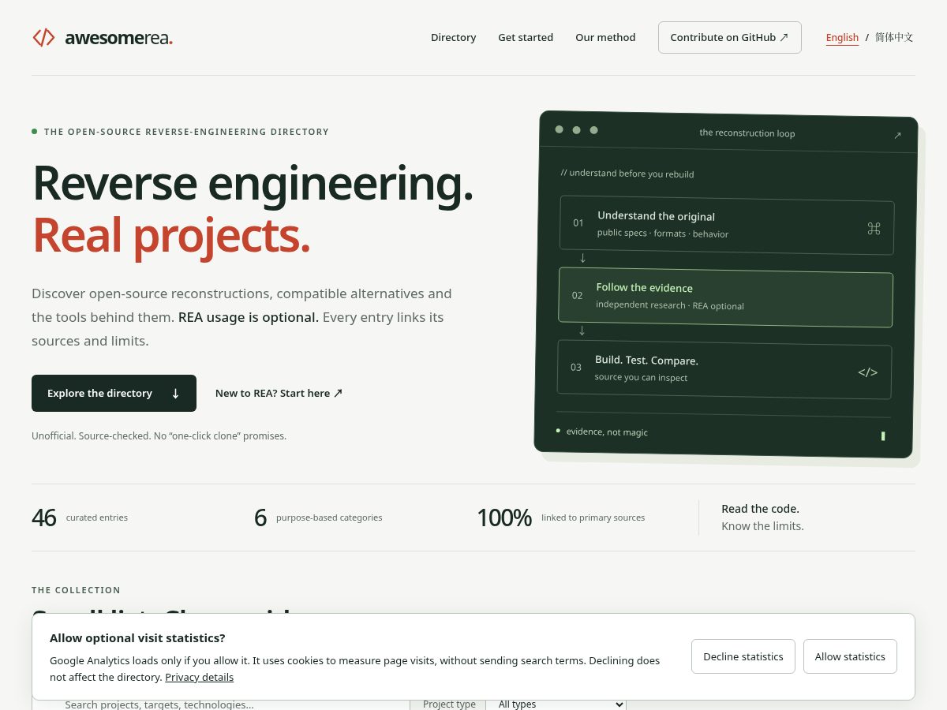Click the '6' purpose-based categories stat
The image size is (947, 710).
click(x=260, y=518)
